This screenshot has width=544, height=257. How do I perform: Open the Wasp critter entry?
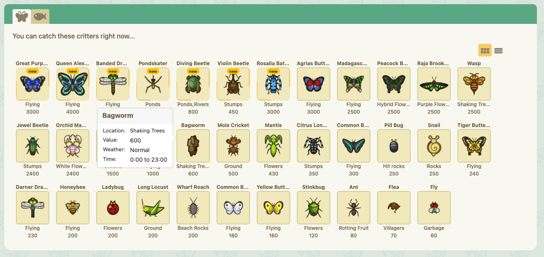[474, 84]
